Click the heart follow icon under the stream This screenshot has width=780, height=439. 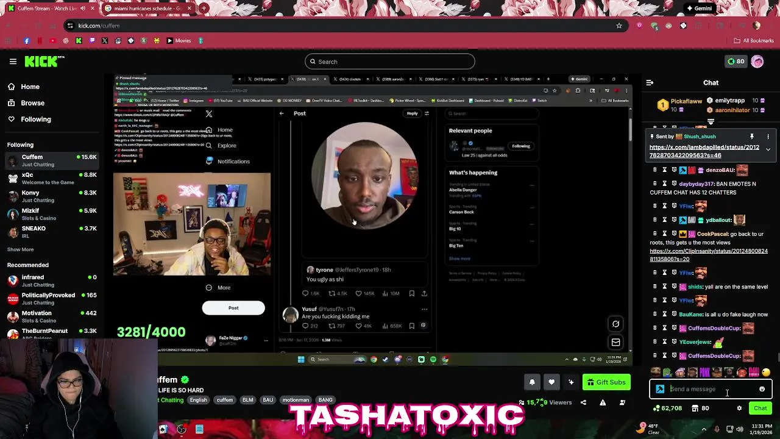pos(551,382)
